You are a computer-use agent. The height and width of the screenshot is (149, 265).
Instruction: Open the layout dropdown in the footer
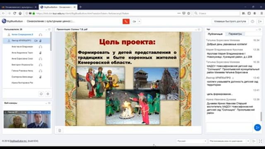point(229,141)
